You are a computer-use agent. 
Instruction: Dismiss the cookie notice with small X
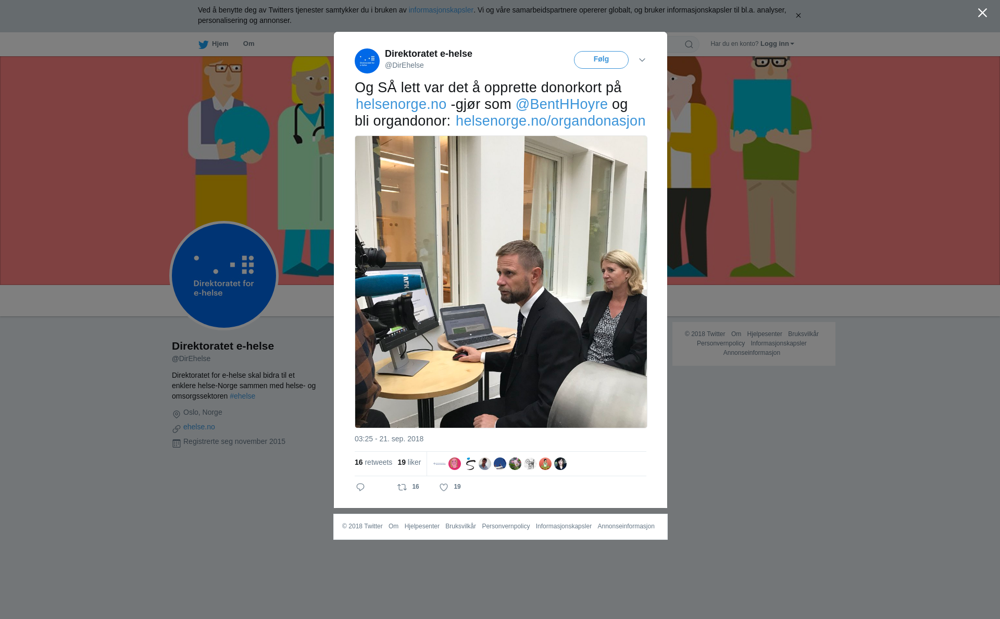[x=798, y=16]
